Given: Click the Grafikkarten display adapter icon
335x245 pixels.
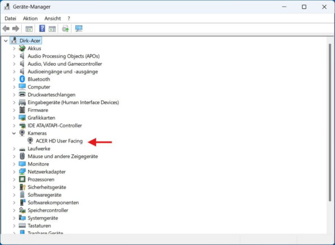Looking at the screenshot, I should tap(22, 117).
